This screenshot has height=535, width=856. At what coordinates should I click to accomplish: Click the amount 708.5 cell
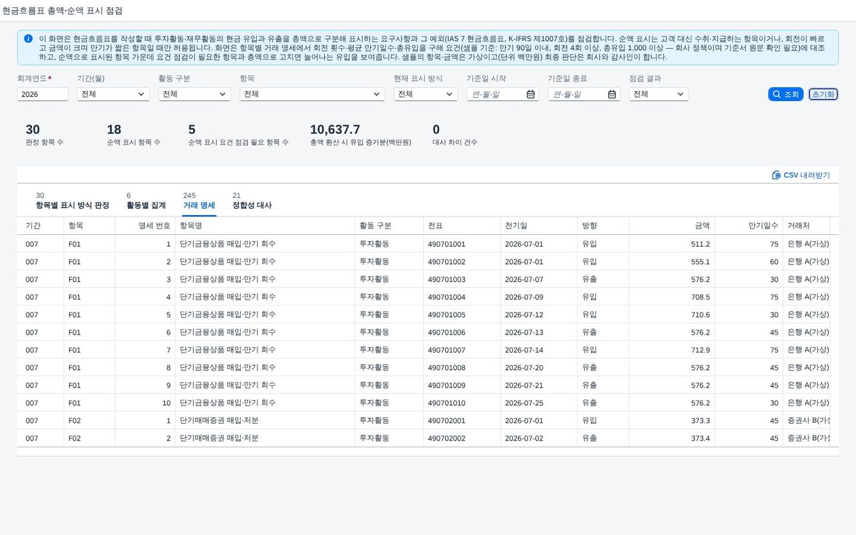pos(672,297)
